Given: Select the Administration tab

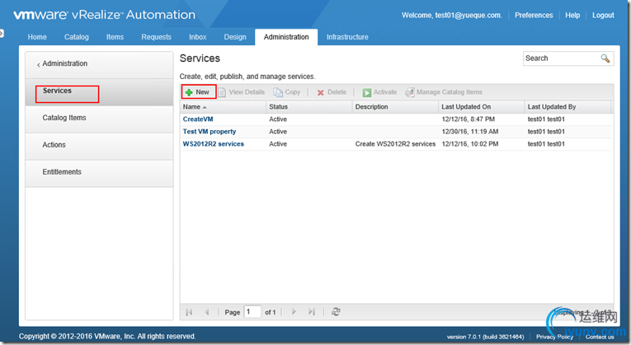Looking at the screenshot, I should point(286,37).
